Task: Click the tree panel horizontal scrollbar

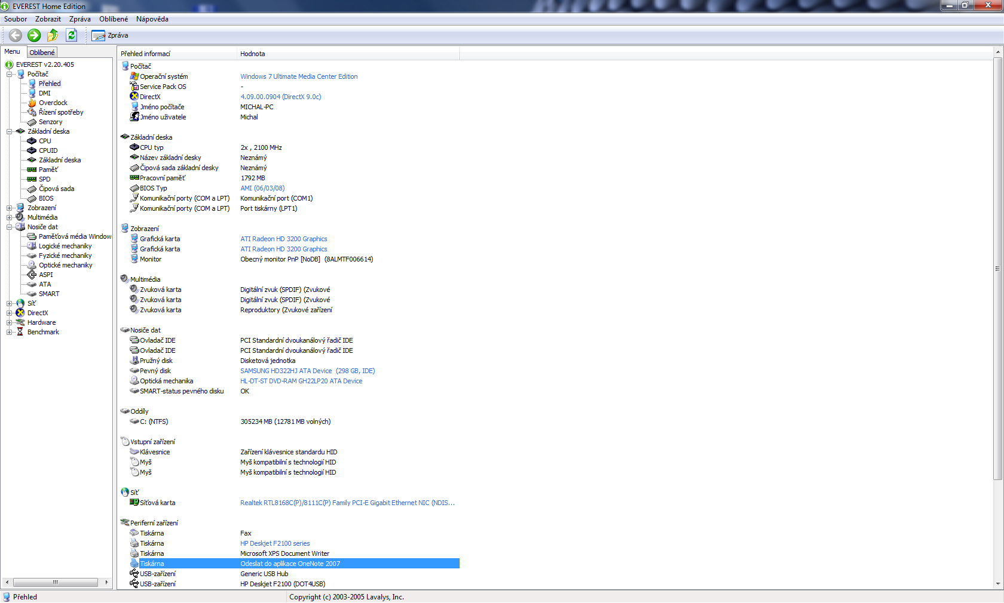Action: [x=56, y=582]
